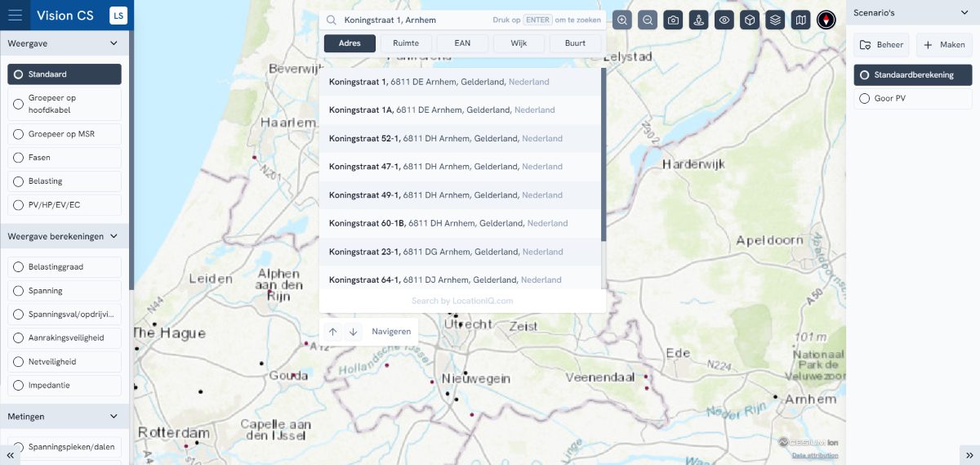Switch search to Adres tab

point(350,43)
